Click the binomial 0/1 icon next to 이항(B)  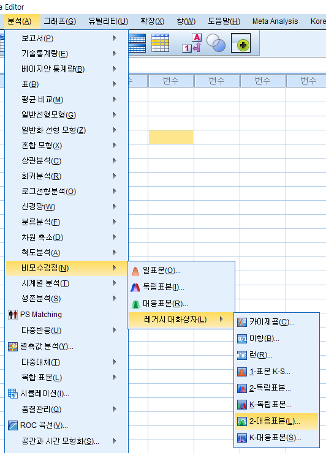click(x=242, y=339)
